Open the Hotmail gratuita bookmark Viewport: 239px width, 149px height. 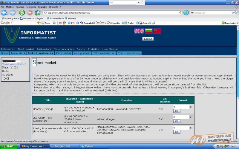(x=10, y=18)
